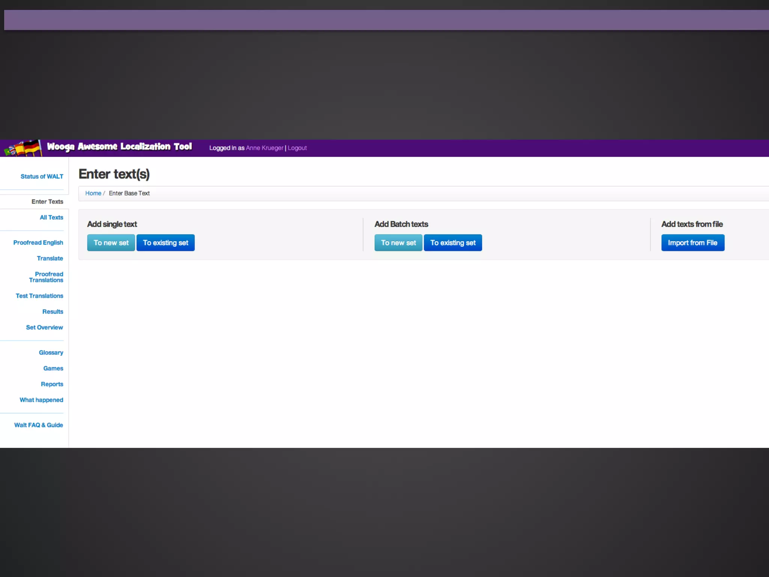Screen dimensions: 769x577
Task: Go to Results in sidebar
Action: pos(53,312)
